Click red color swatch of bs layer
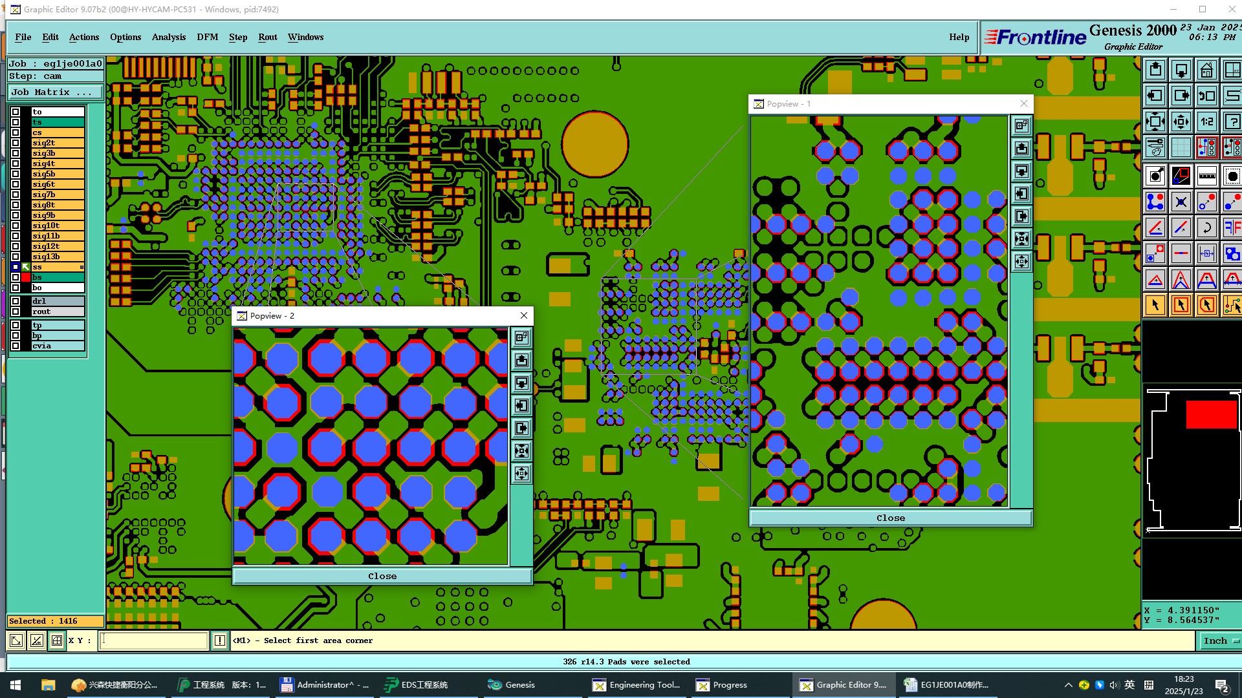1242x698 pixels. [26, 277]
